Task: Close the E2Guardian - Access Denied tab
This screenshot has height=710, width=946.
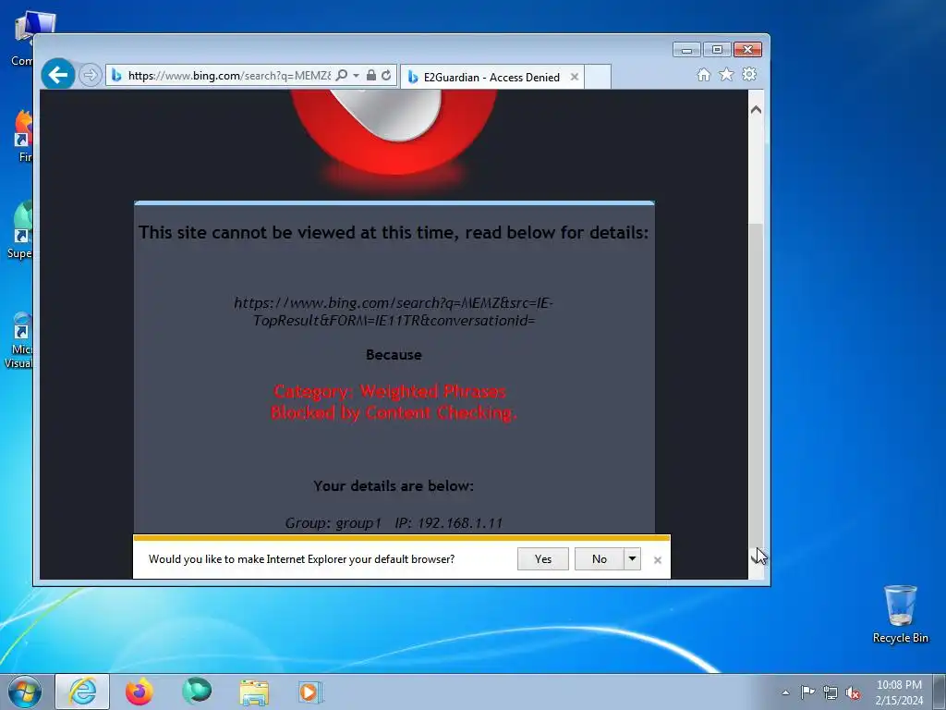Action: 575,77
